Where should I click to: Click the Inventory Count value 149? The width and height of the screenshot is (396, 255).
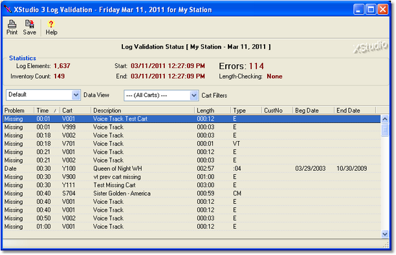[59, 76]
